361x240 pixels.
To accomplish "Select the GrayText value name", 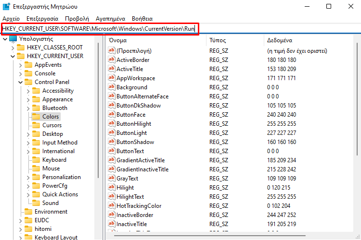I will (x=128, y=179).
